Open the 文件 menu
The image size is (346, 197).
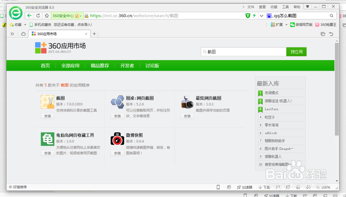pos(251,7)
